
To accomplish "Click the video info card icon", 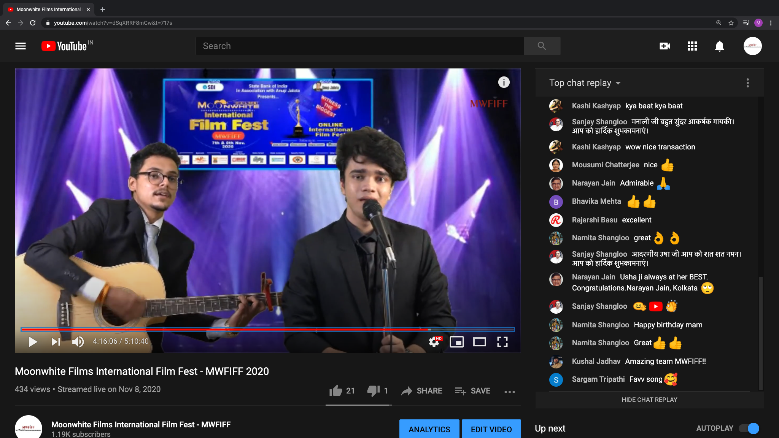I will tap(504, 82).
